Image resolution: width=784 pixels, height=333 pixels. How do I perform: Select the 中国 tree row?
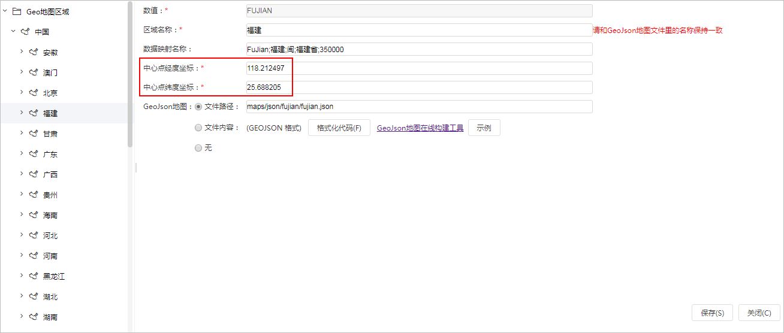click(64, 32)
